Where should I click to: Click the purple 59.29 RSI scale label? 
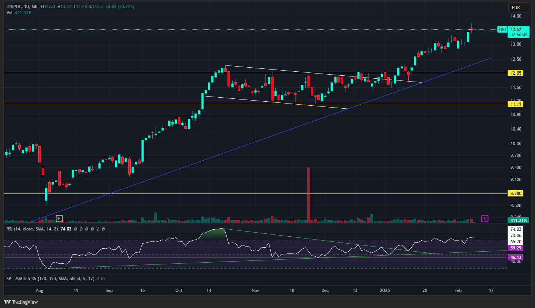point(516,248)
